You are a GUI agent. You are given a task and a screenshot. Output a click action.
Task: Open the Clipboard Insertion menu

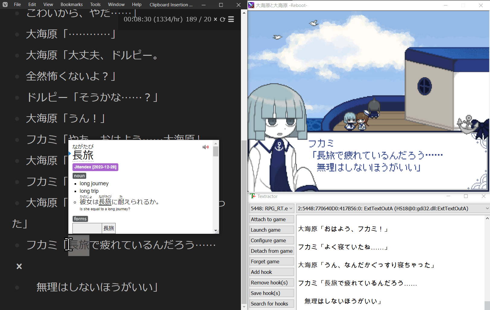[171, 5]
